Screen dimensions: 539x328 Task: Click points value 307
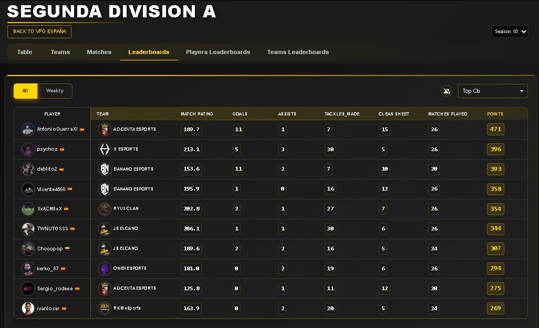[495, 249]
